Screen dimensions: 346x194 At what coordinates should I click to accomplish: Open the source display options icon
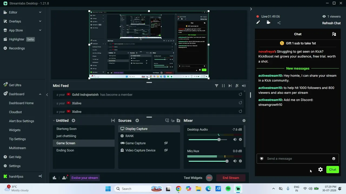pos(167,120)
